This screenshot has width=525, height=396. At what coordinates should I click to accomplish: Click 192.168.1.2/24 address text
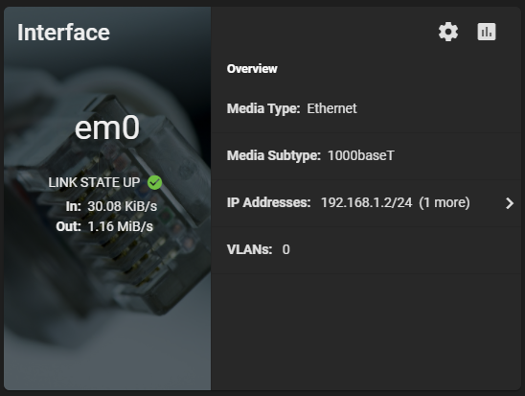tap(366, 202)
